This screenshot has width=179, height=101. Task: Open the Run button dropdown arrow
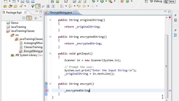tap(106, 1)
